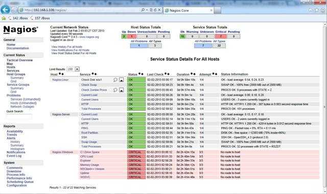This screenshot has width=327, height=194.
Task: Open the 142 JBoss bookmark
Action: click(18, 18)
